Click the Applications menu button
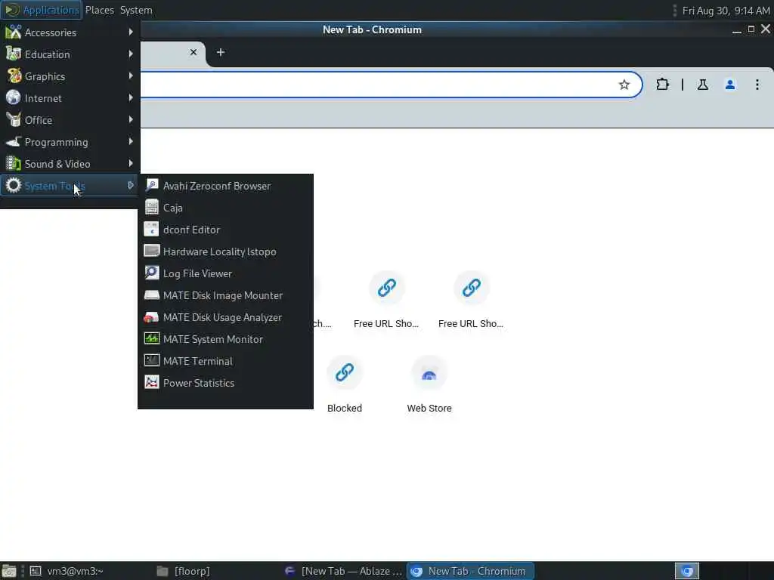774x580 pixels. coord(42,10)
